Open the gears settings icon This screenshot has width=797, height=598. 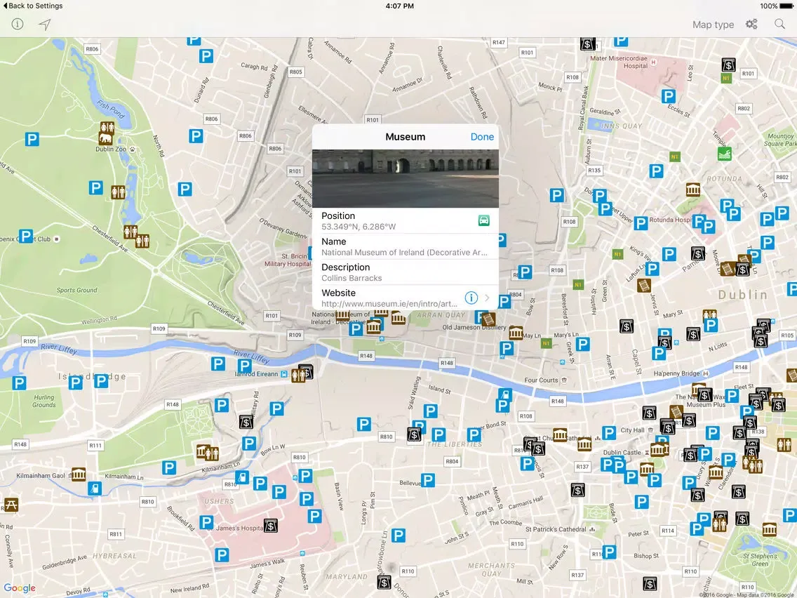751,24
